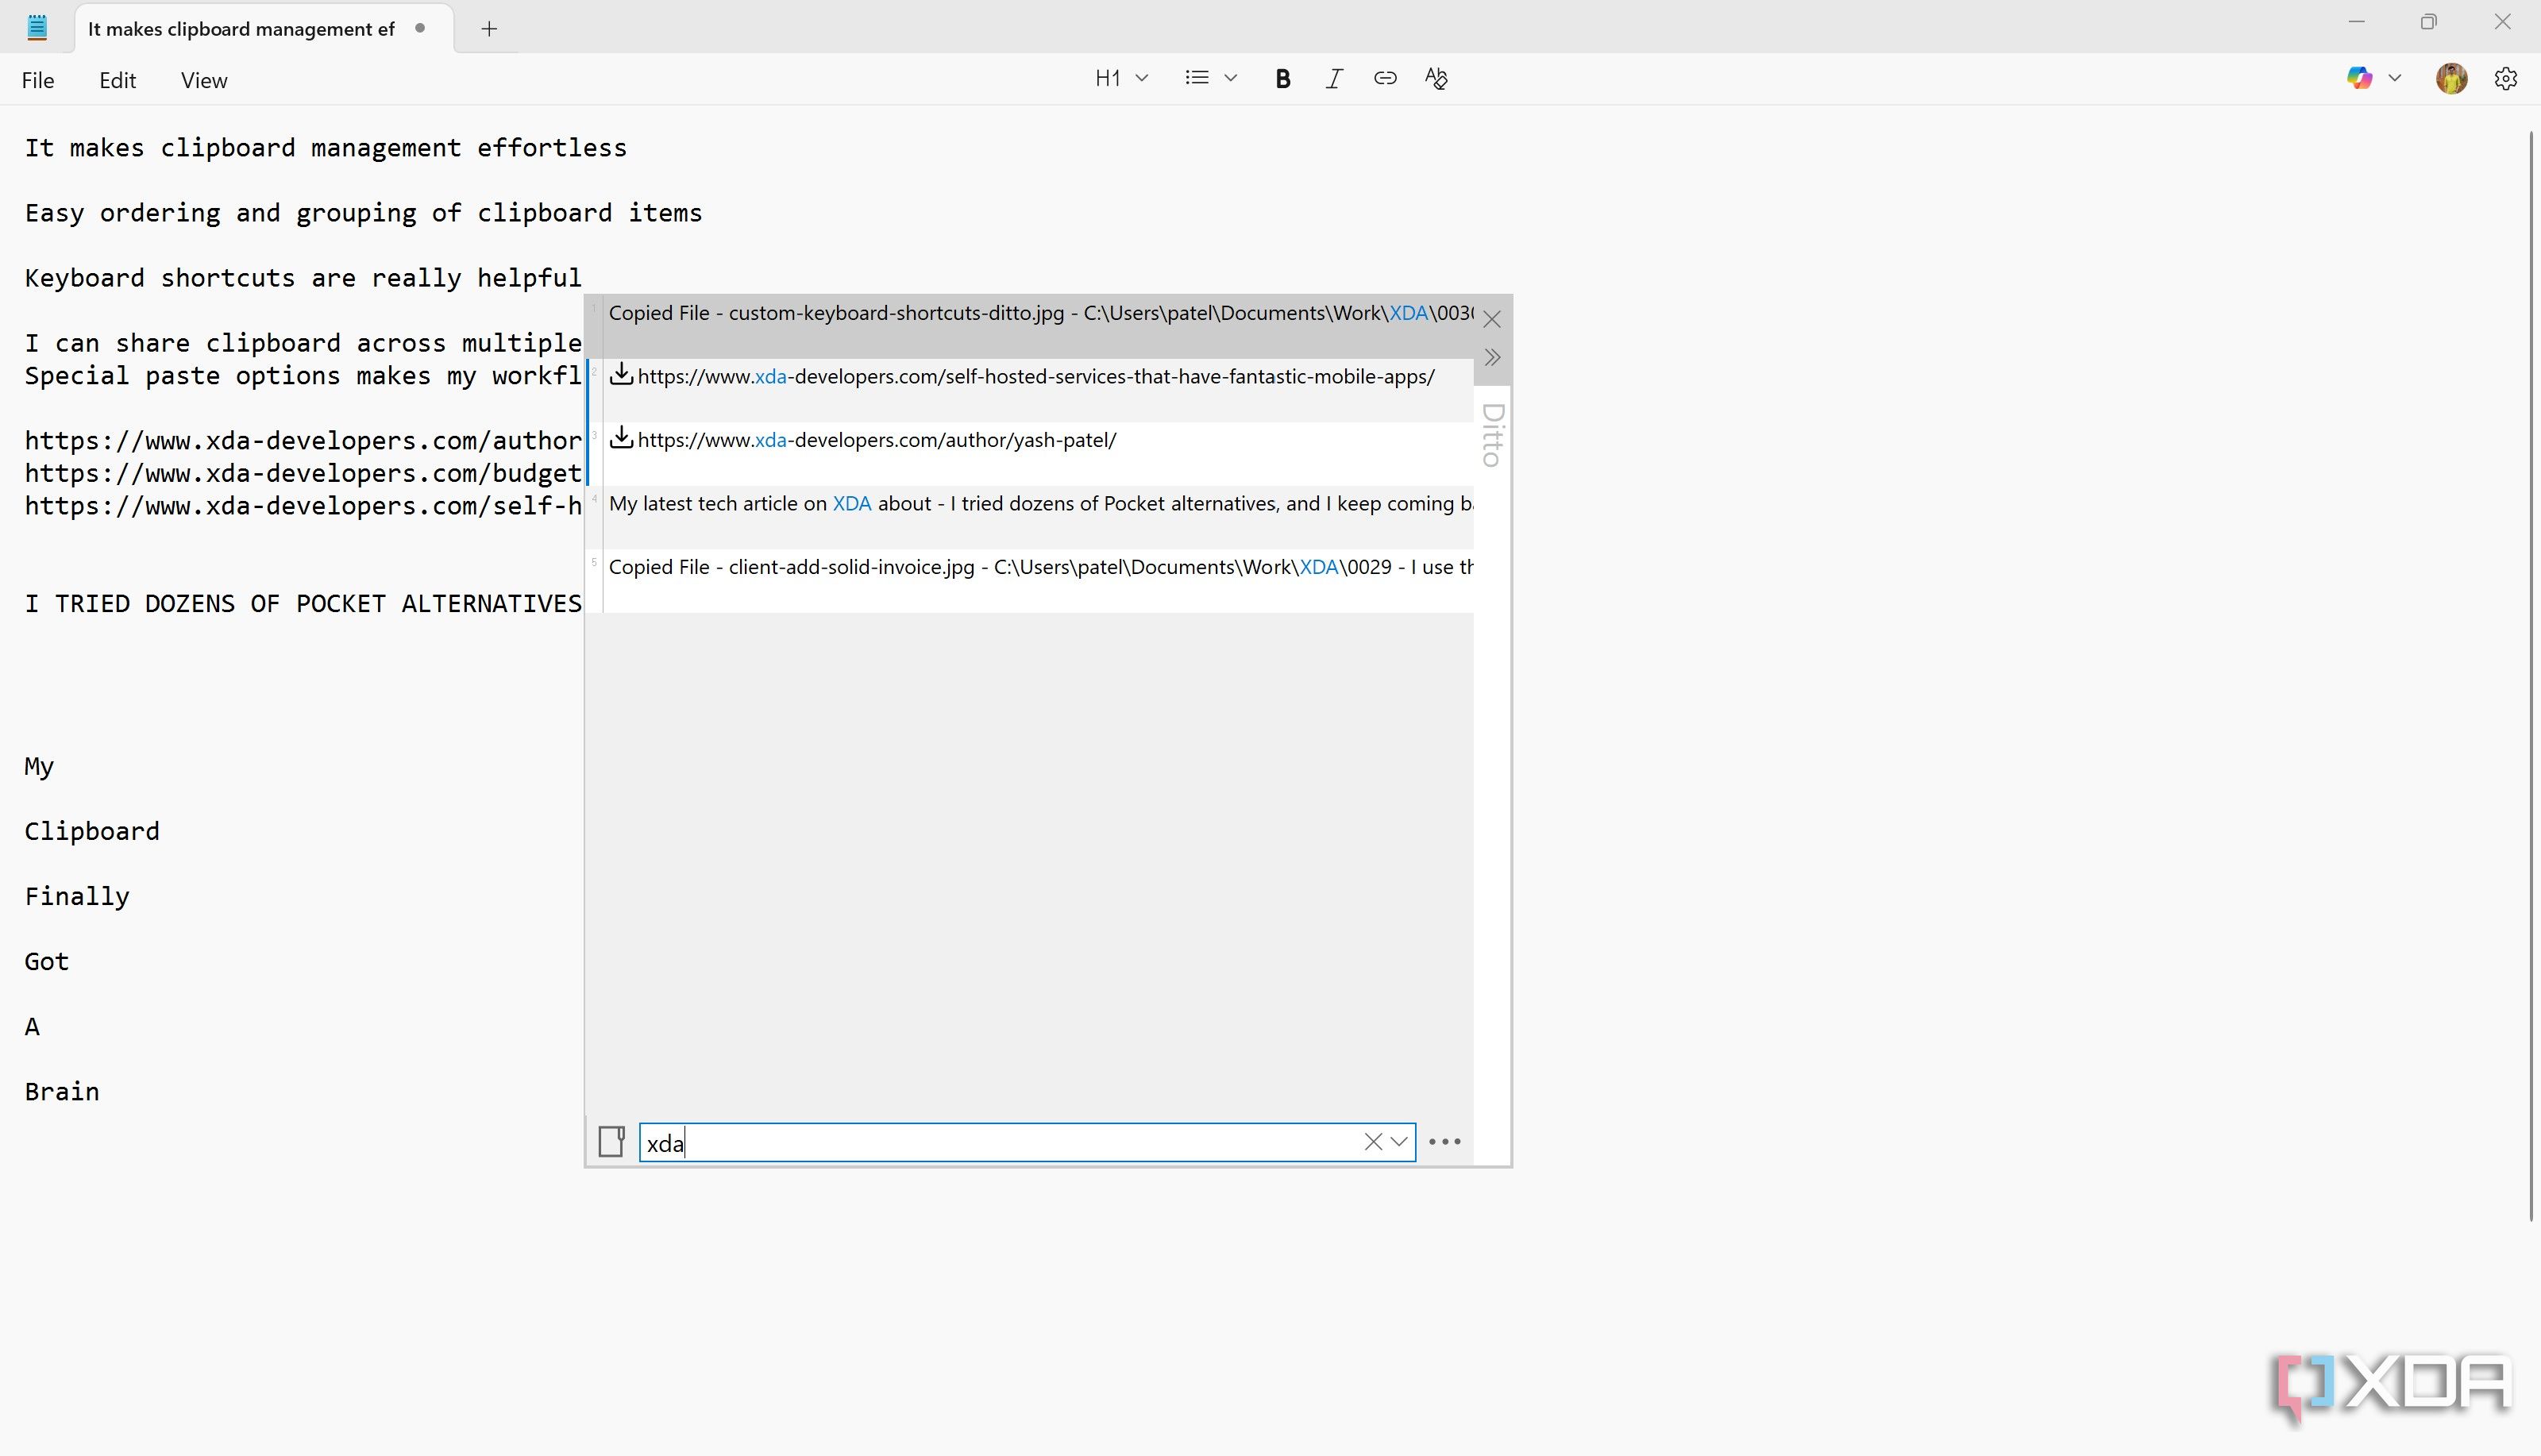Click the line Easy ordering and grouping
The width and height of the screenshot is (2541, 1456).
363,213
